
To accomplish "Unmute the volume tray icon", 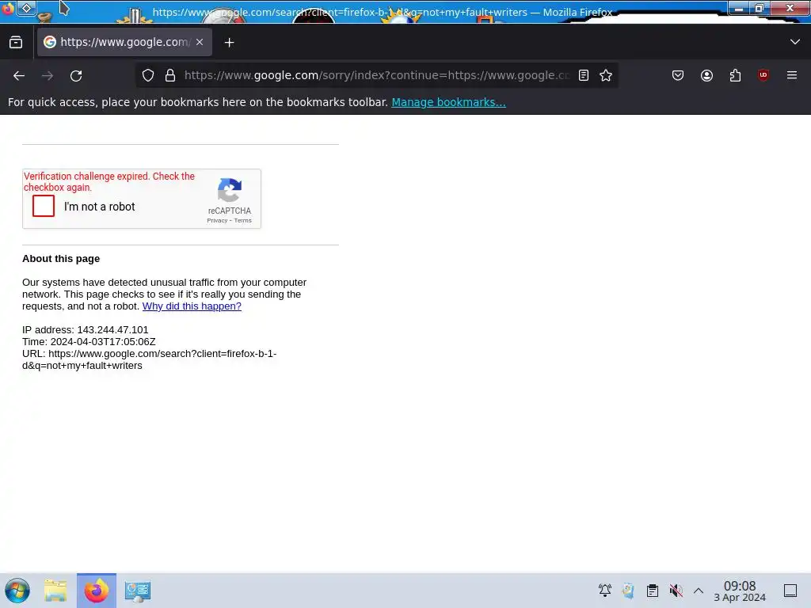I will coord(676,591).
